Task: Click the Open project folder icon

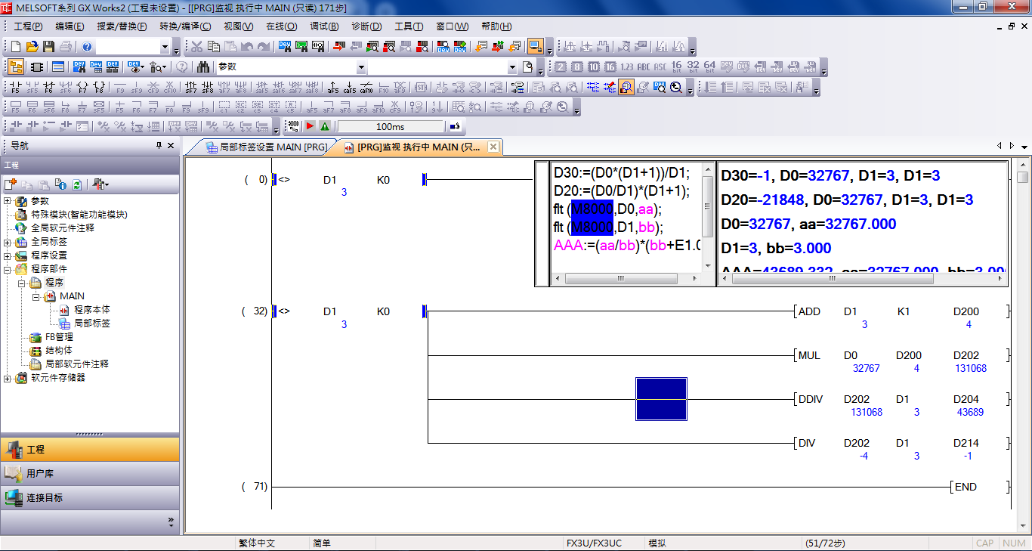Action: [x=32, y=47]
